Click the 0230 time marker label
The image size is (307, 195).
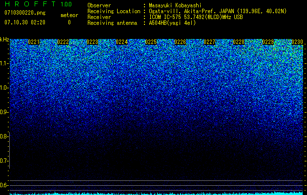tap(297, 42)
